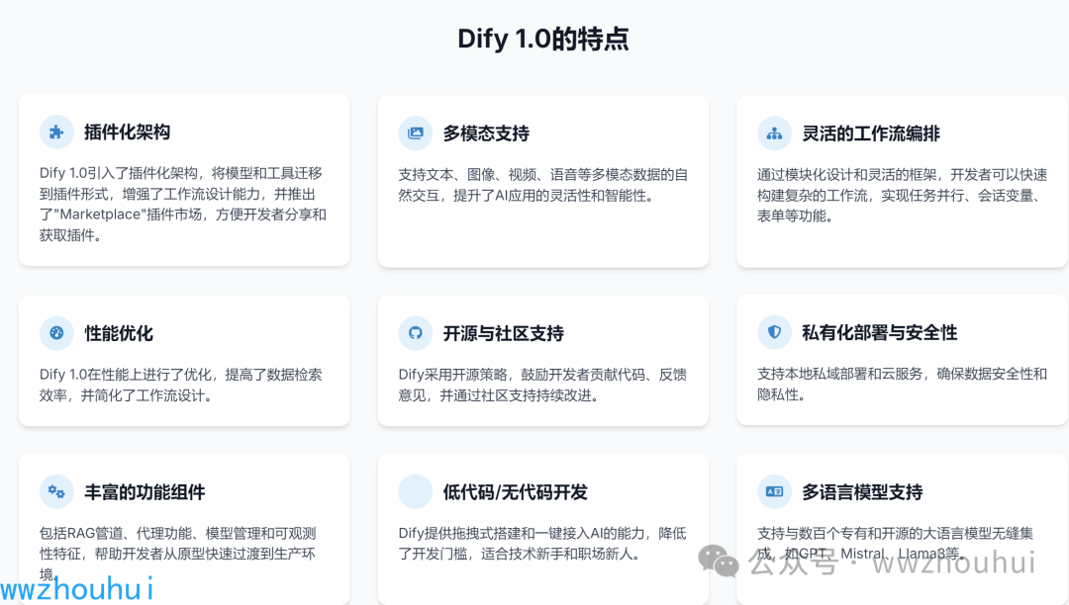This screenshot has height=605, width=1069.
Task: Click the page title Dify 1.0的特点
Action: (x=542, y=39)
